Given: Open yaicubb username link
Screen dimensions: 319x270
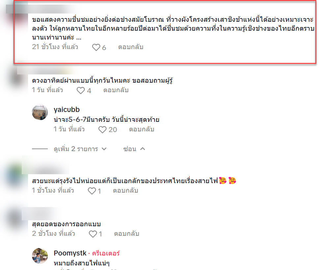Looking at the screenshot, I should click(x=67, y=110).
